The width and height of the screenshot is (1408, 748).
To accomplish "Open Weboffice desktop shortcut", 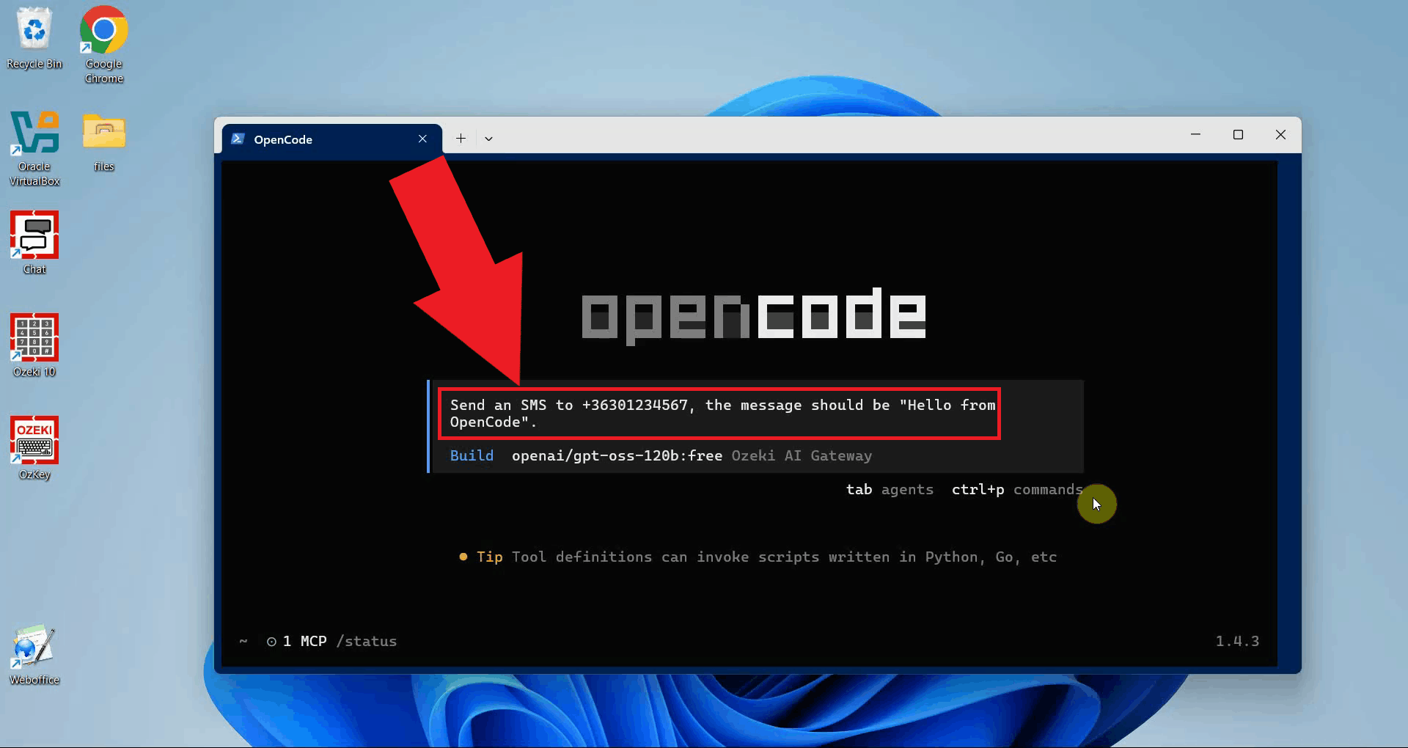I will tap(34, 654).
